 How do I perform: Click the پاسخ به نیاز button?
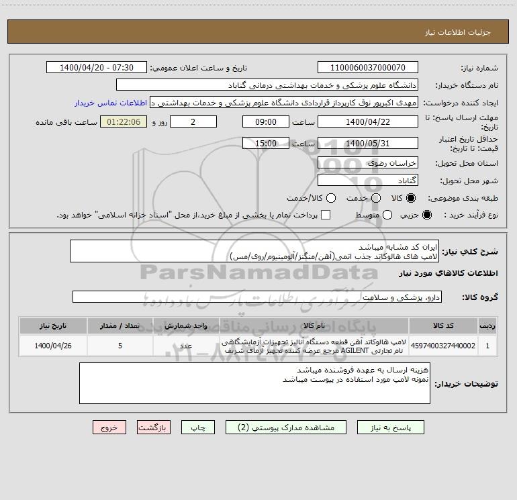coord(390,428)
